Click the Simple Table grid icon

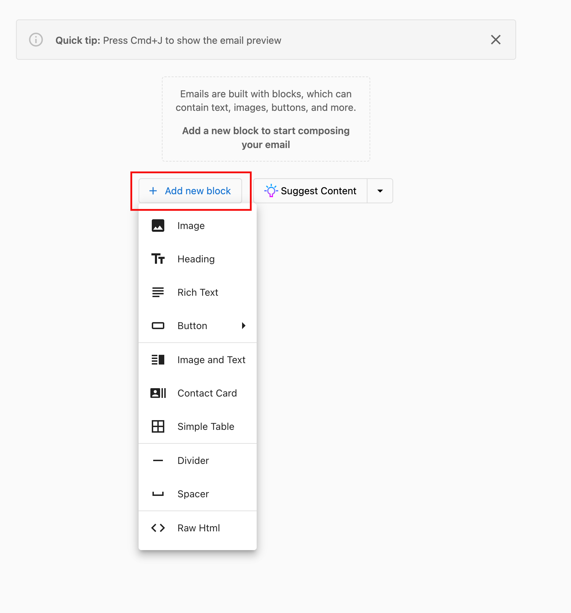tap(158, 426)
